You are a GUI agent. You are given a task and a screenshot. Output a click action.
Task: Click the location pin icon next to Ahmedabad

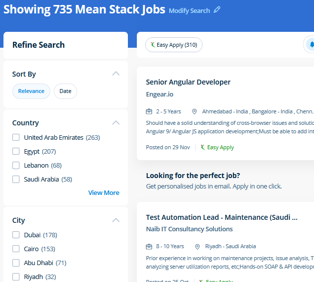[195, 111]
